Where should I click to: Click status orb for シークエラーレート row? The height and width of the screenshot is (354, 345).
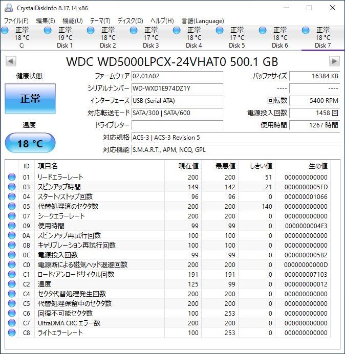point(12,216)
